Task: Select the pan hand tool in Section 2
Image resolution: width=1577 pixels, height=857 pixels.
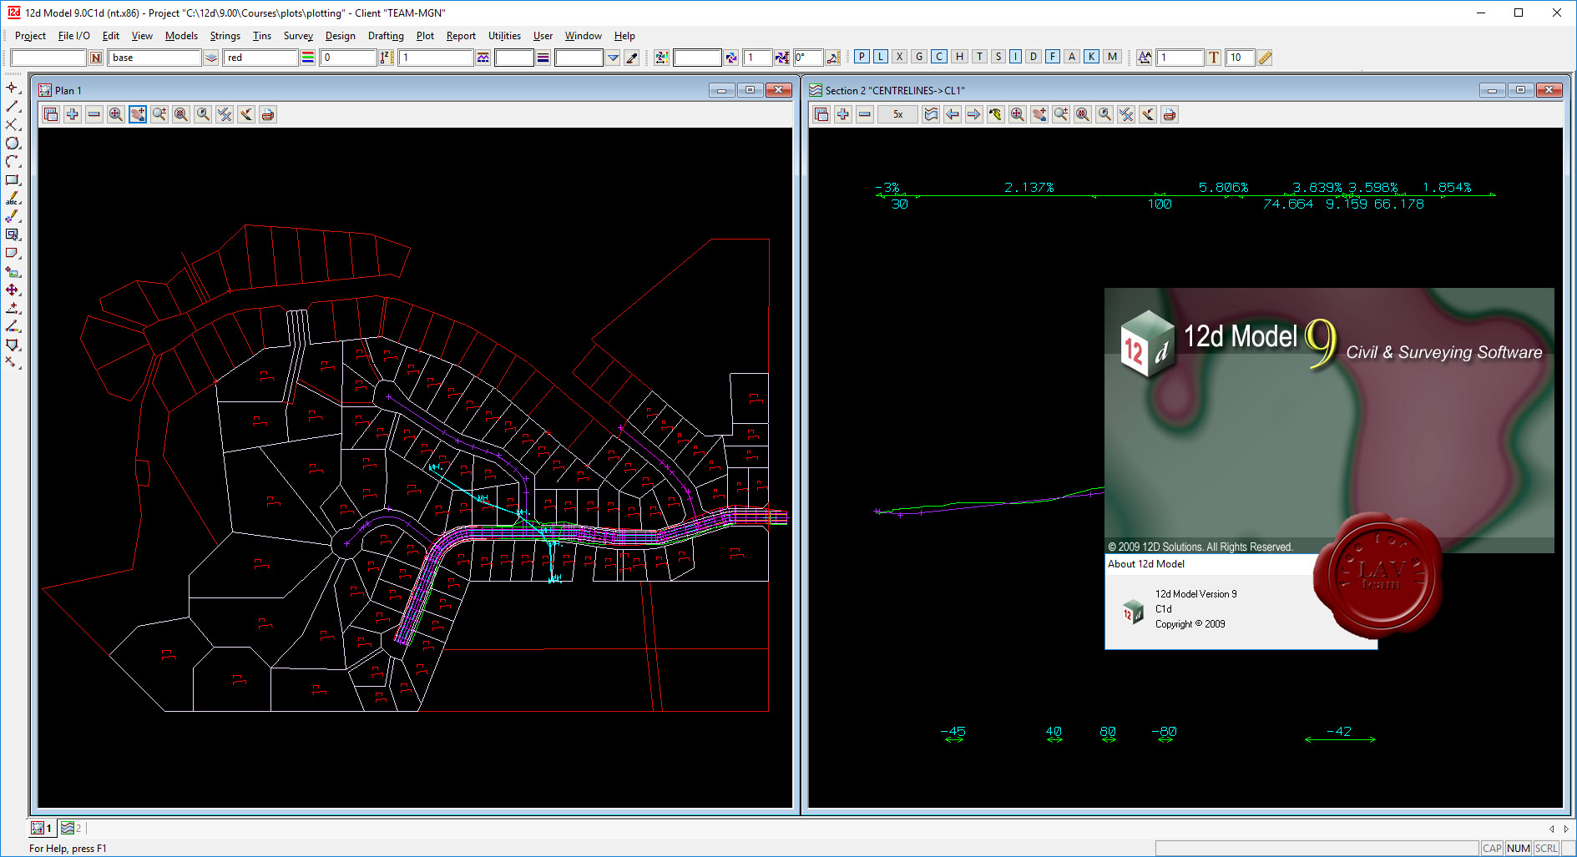Action: pyautogui.click(x=1039, y=114)
